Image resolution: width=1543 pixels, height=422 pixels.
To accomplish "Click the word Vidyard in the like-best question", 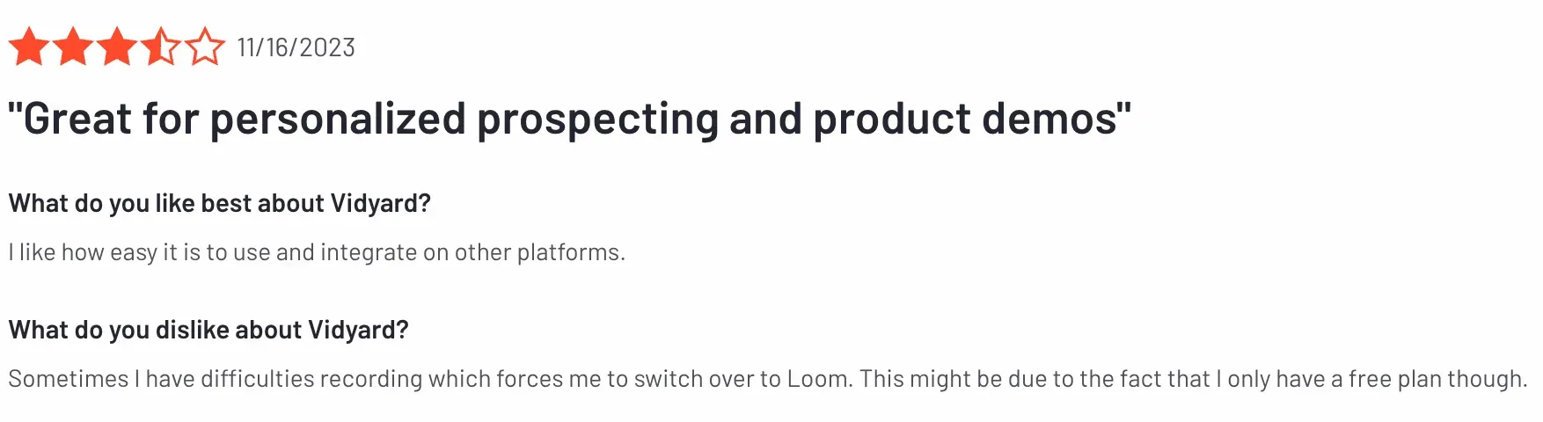I will [x=379, y=204].
